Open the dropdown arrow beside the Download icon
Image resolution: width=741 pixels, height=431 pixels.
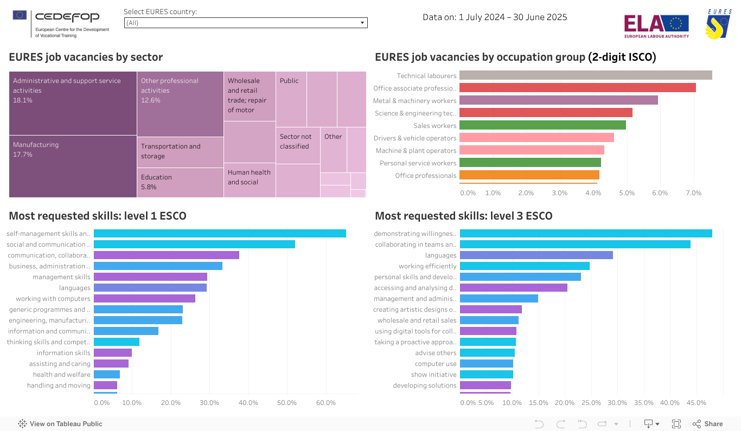[657, 423]
